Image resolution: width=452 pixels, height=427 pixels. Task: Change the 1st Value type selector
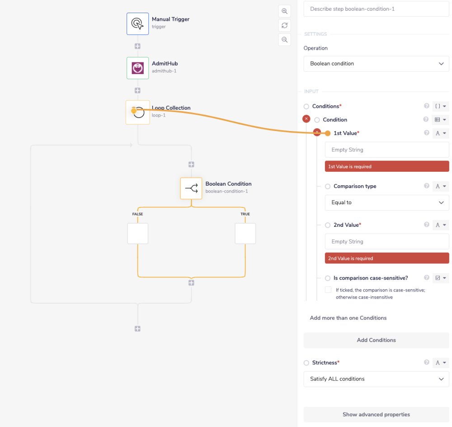click(441, 133)
